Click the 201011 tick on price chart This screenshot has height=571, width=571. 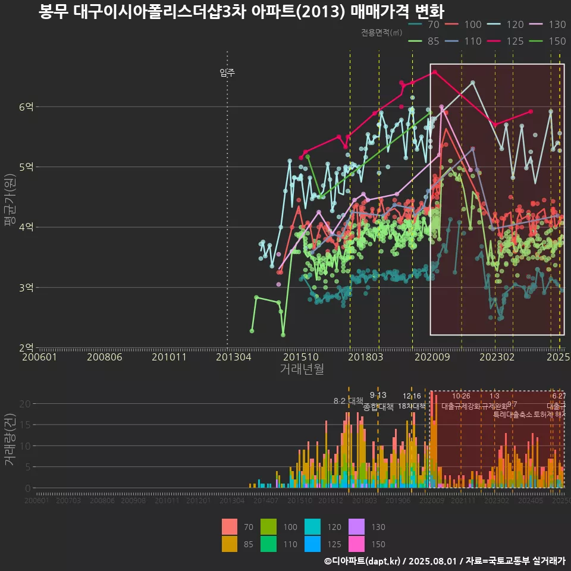pyautogui.click(x=169, y=357)
